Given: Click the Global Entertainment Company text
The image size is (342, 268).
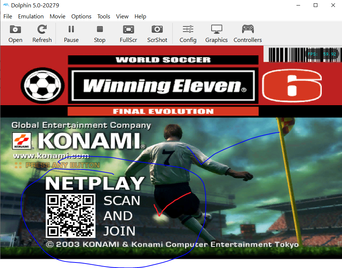Looking at the screenshot, I should 81,125.
